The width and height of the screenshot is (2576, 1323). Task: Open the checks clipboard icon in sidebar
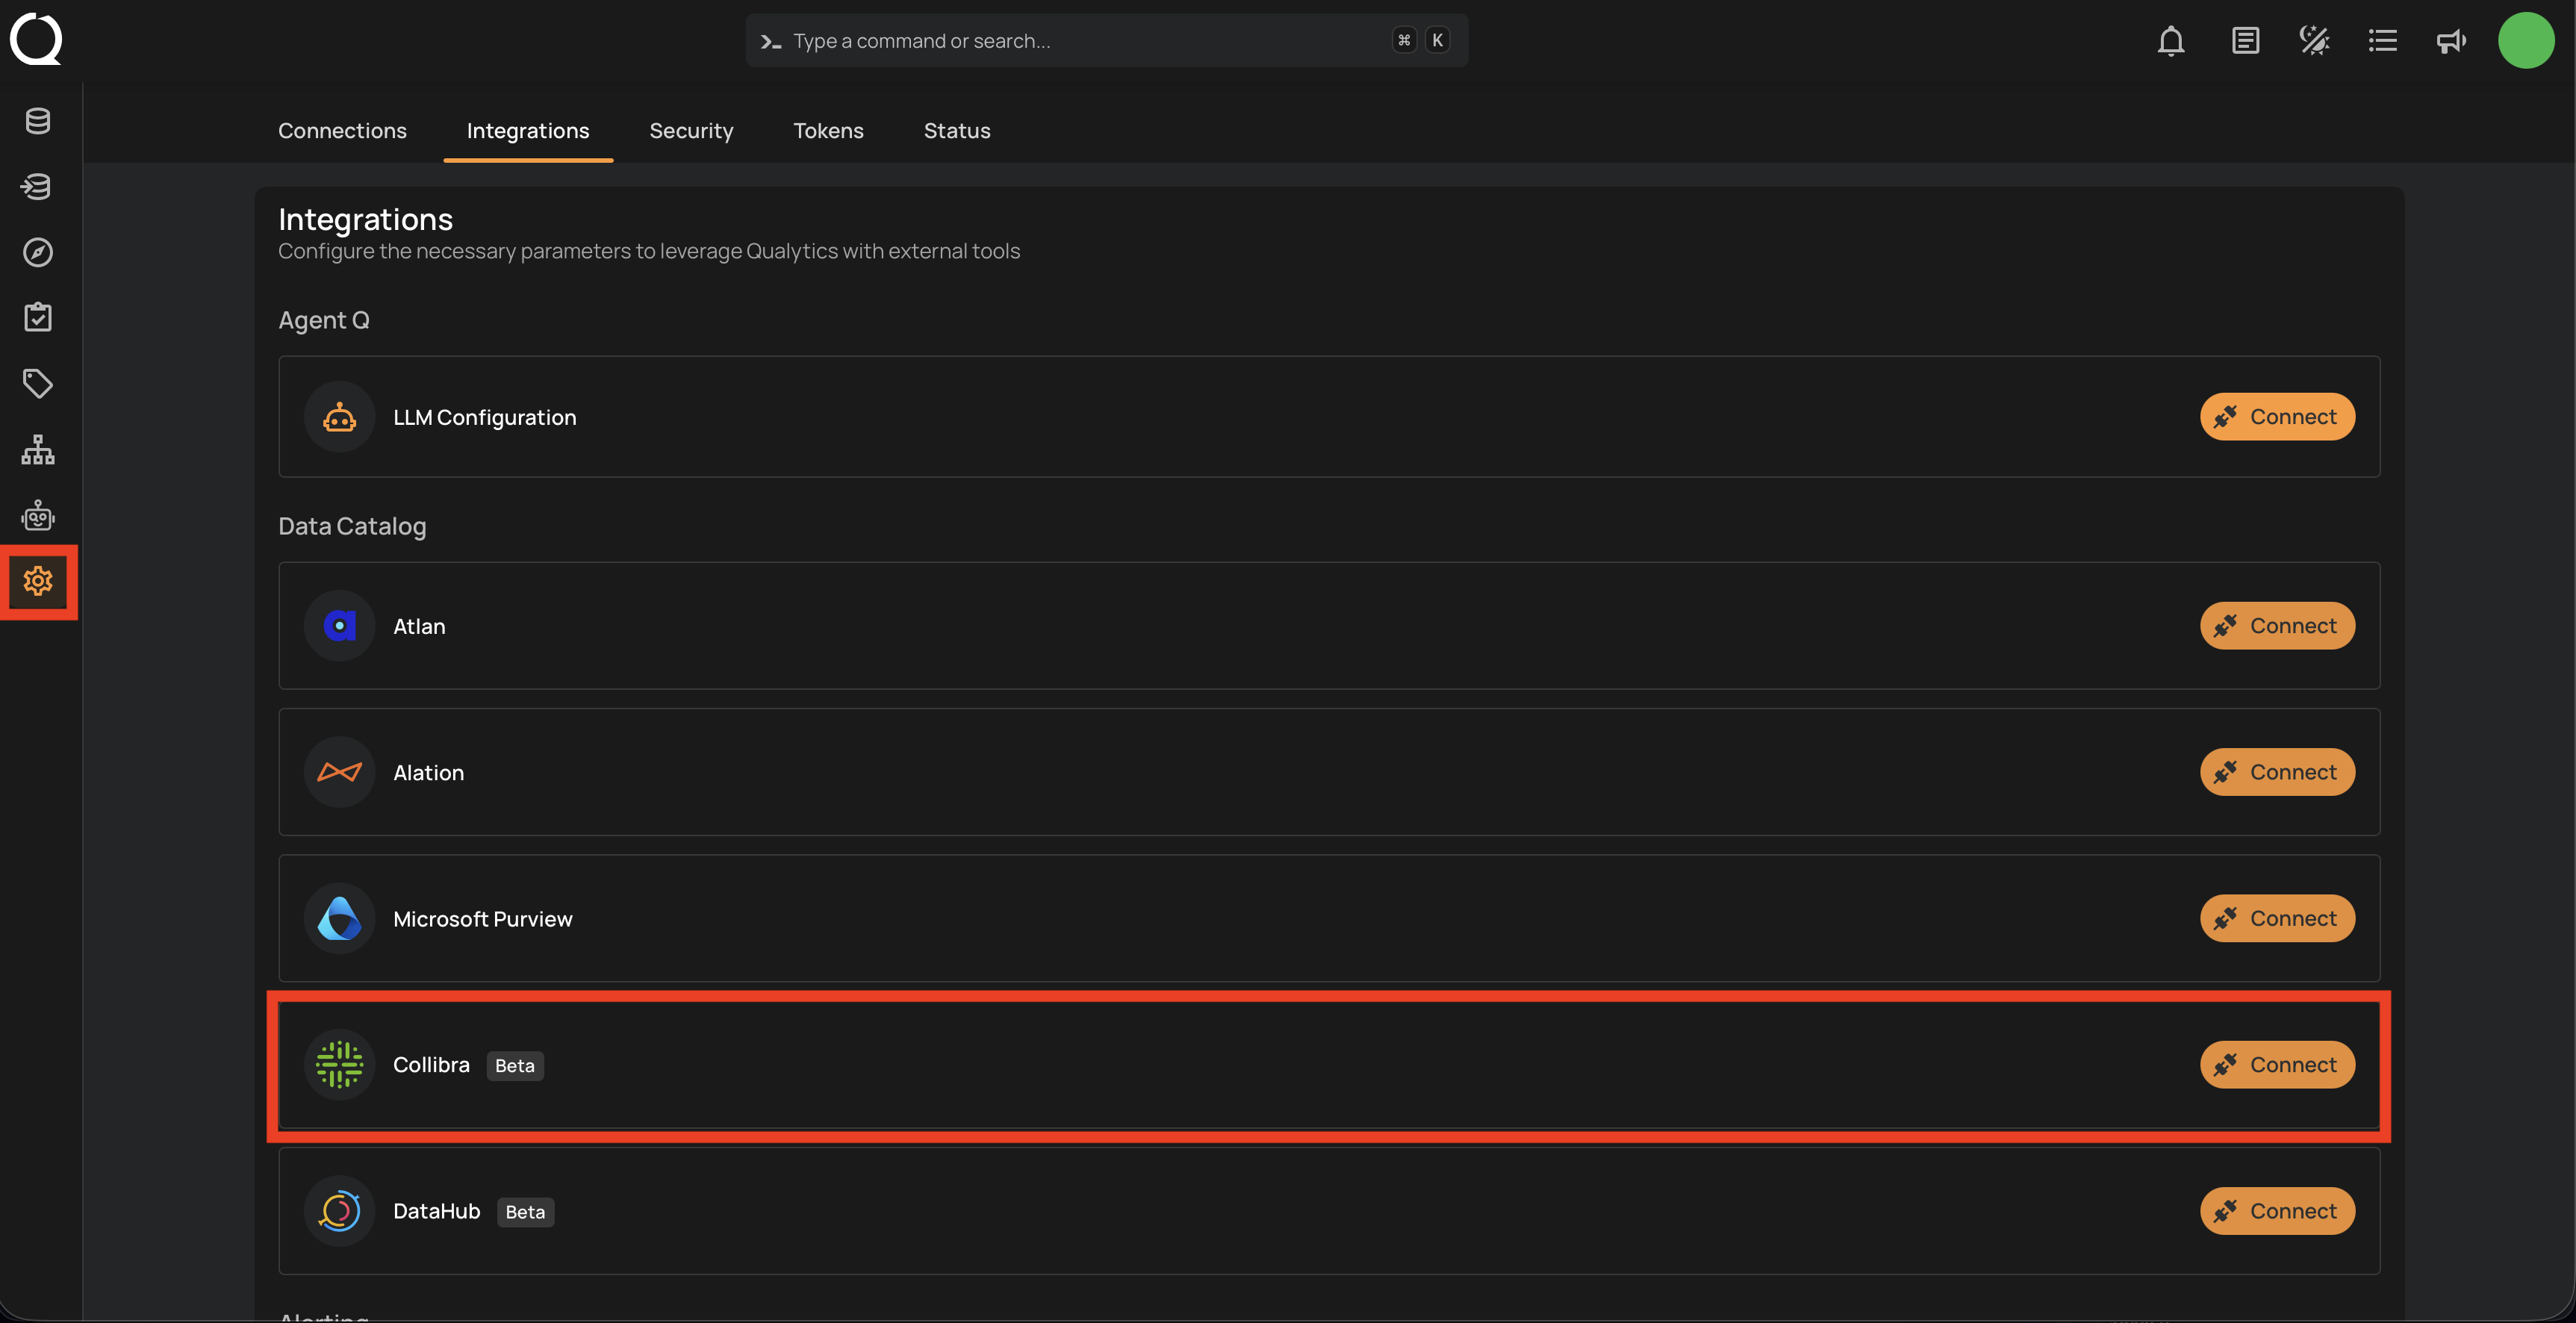(x=38, y=318)
